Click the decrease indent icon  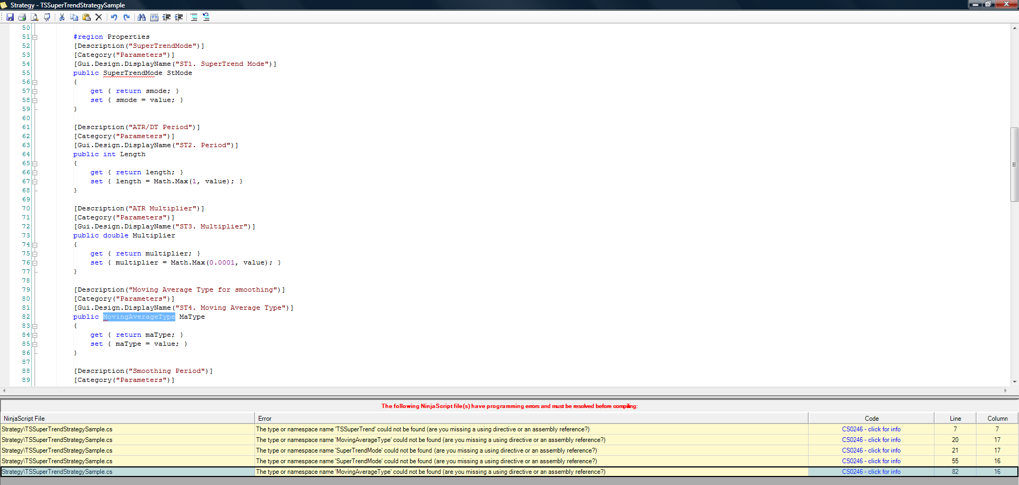point(166,17)
